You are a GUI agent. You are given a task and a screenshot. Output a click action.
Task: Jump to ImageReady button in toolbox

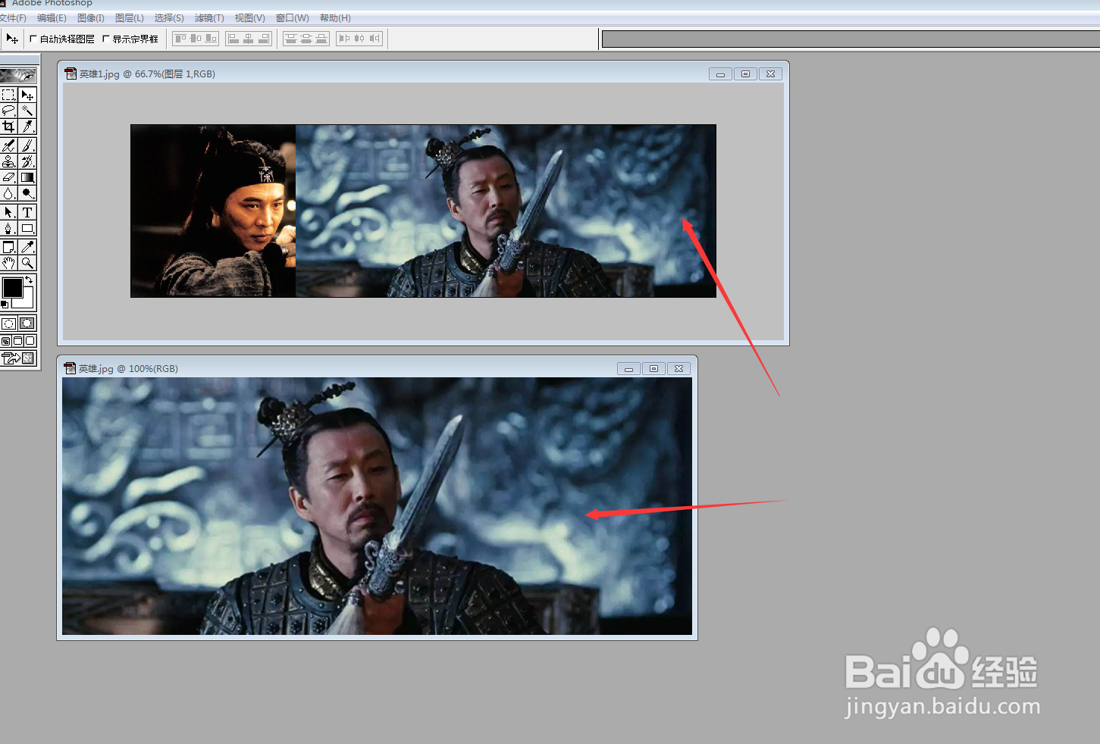pyautogui.click(x=18, y=358)
